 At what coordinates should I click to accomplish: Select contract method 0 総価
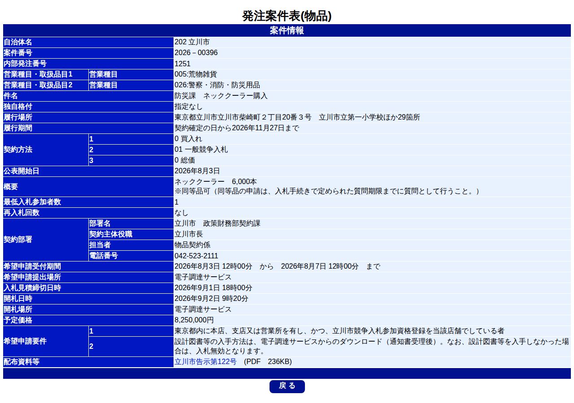point(185,160)
